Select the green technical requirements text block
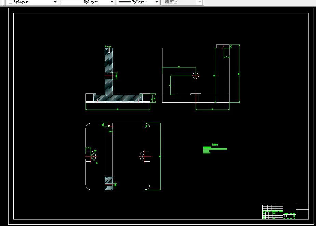 coord(215,149)
